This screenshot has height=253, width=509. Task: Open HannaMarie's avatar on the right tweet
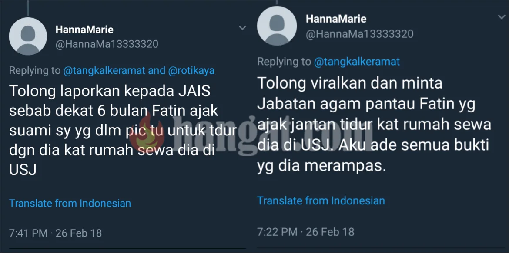point(277,26)
